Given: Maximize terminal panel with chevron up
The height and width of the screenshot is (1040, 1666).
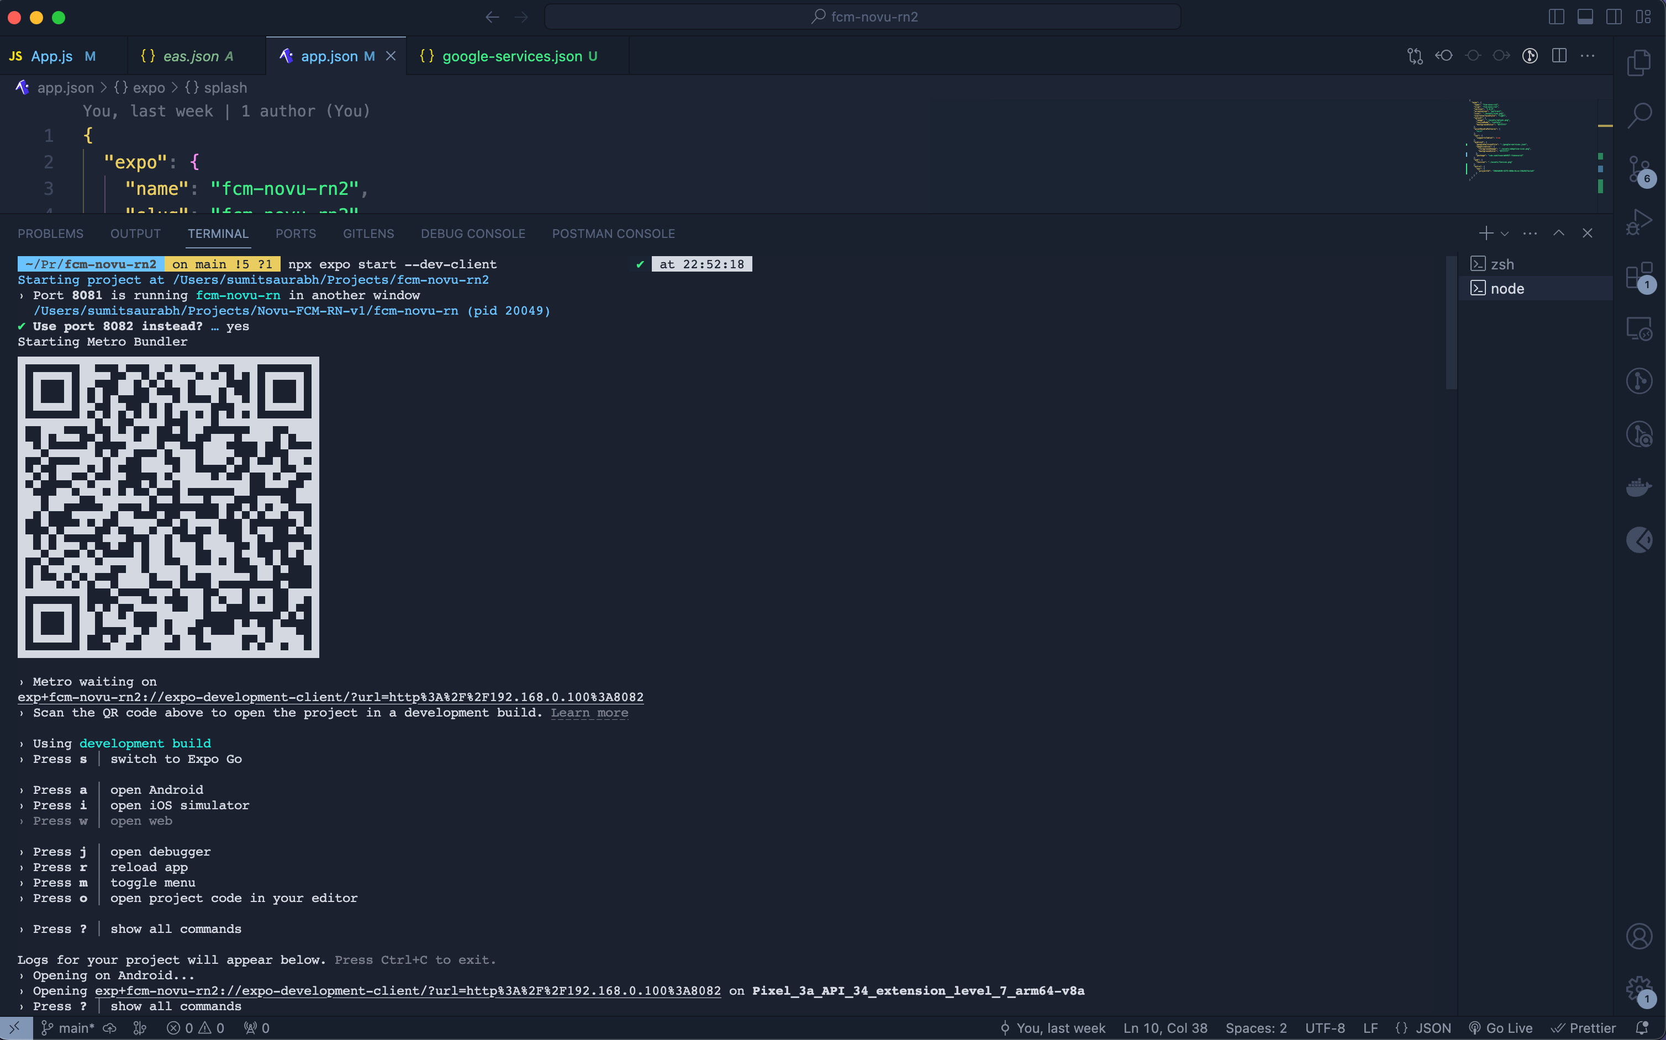Looking at the screenshot, I should point(1559,233).
